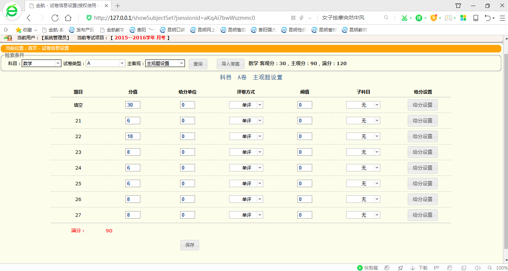
Task: Open the 昆明教师 bookmark
Action: (x=355, y=30)
